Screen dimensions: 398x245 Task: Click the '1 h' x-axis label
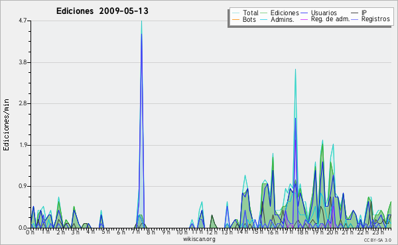[x=46, y=232]
